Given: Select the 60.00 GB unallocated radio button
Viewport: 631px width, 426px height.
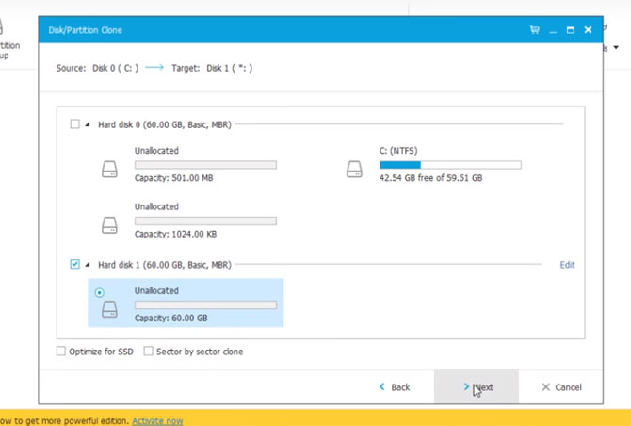Looking at the screenshot, I should [x=100, y=293].
